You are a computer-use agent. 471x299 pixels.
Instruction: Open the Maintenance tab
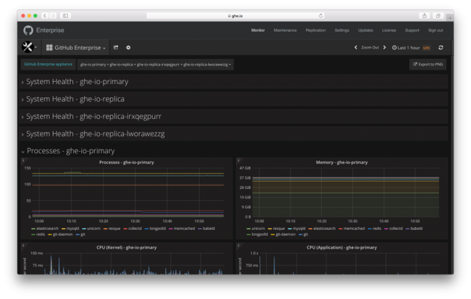(285, 30)
